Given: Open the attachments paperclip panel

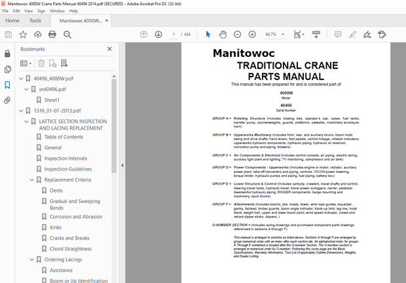Looking at the screenshot, I should (7, 100).
